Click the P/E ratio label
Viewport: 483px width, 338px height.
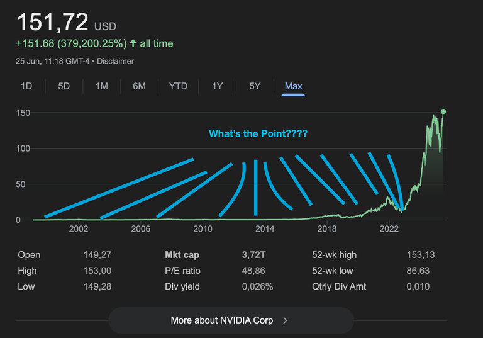(x=182, y=271)
